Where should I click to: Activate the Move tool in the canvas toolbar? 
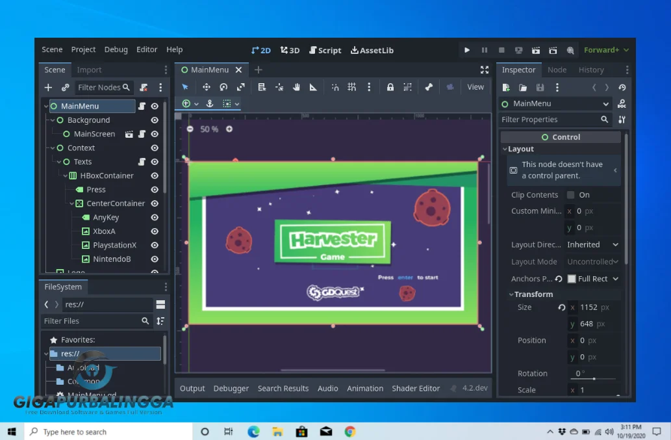pyautogui.click(x=207, y=87)
